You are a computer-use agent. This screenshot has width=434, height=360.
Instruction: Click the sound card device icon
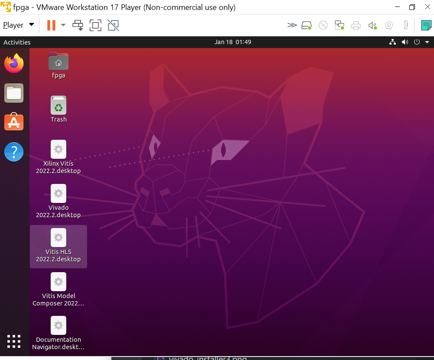[372, 25]
